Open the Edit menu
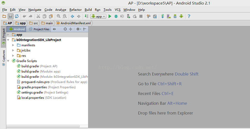The height and width of the screenshot is (129, 250). 12,10
